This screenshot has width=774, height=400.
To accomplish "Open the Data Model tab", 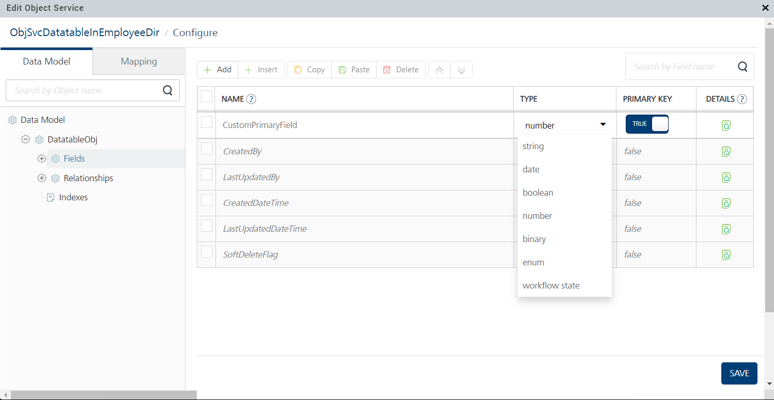I will point(47,61).
